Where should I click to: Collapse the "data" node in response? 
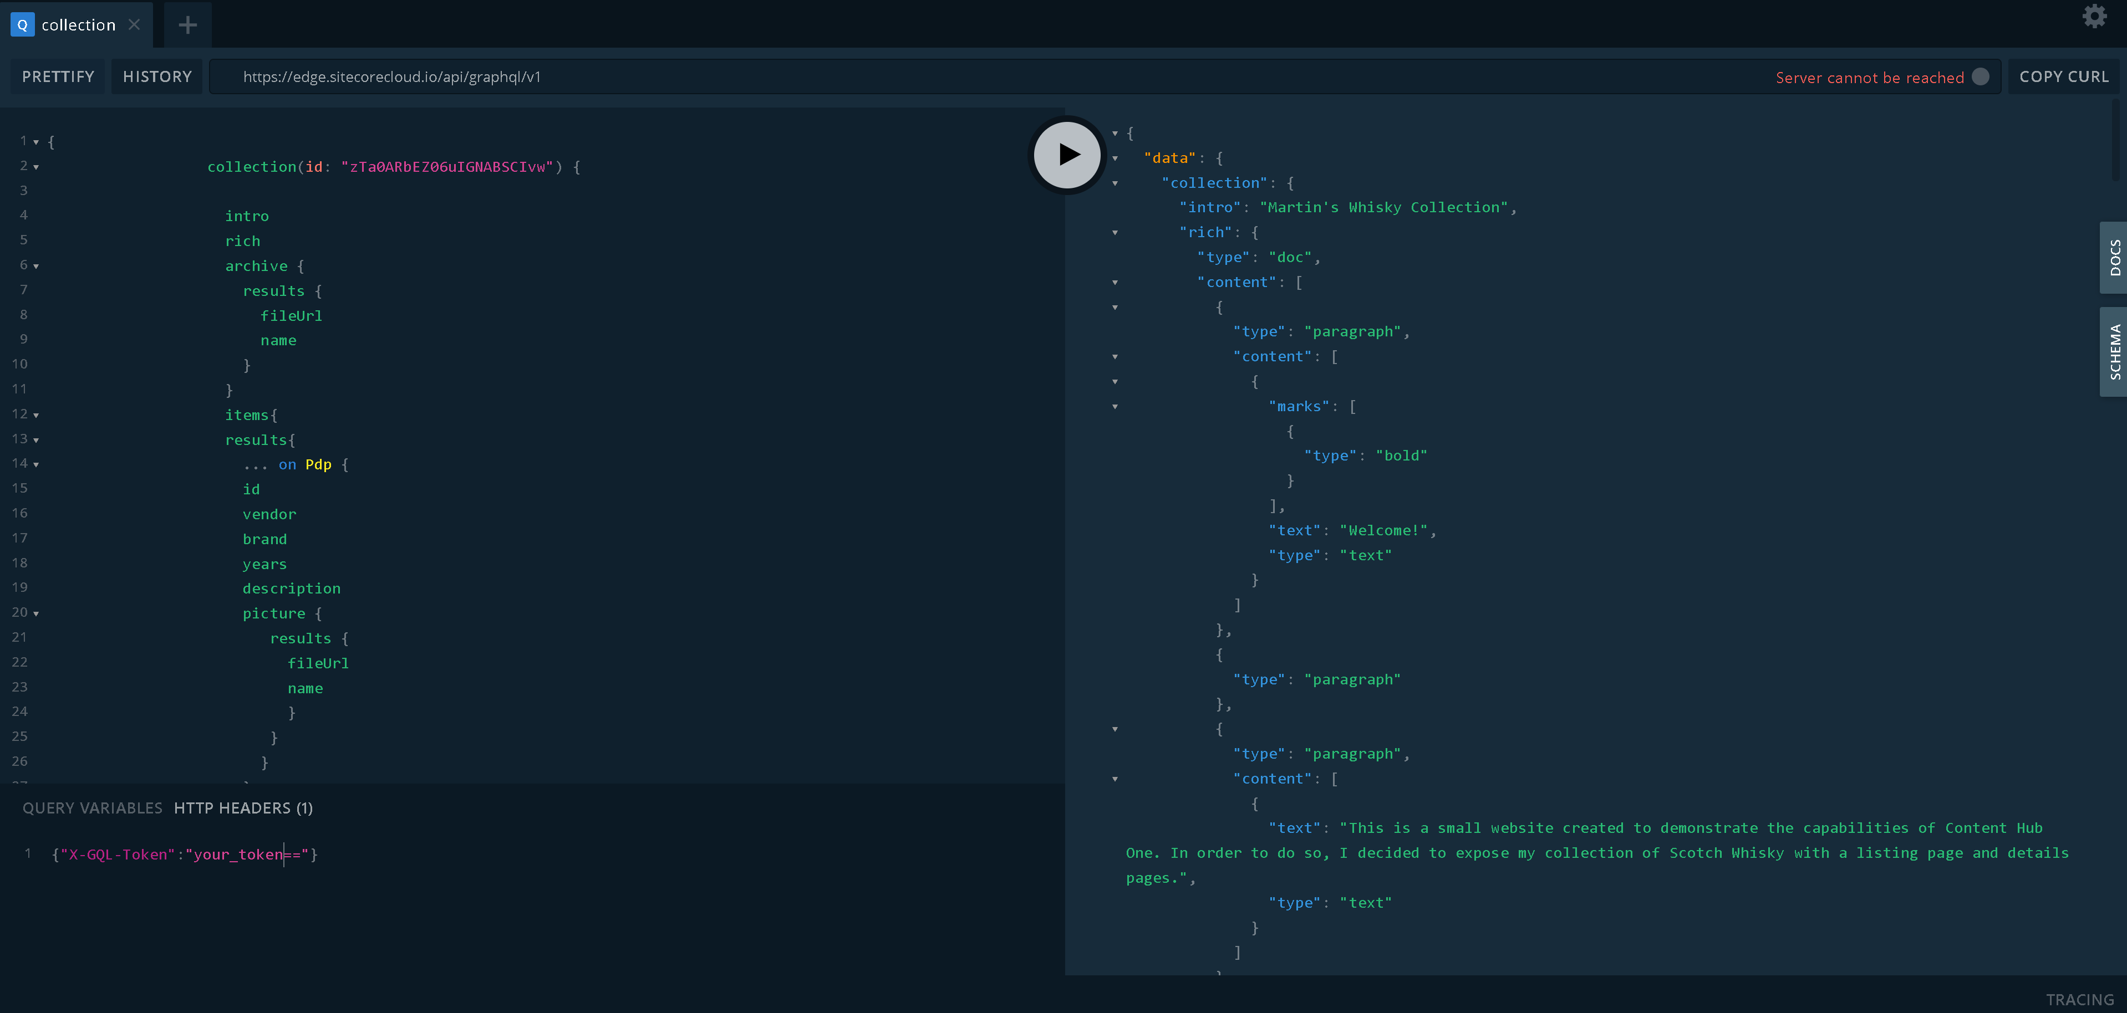1115,158
